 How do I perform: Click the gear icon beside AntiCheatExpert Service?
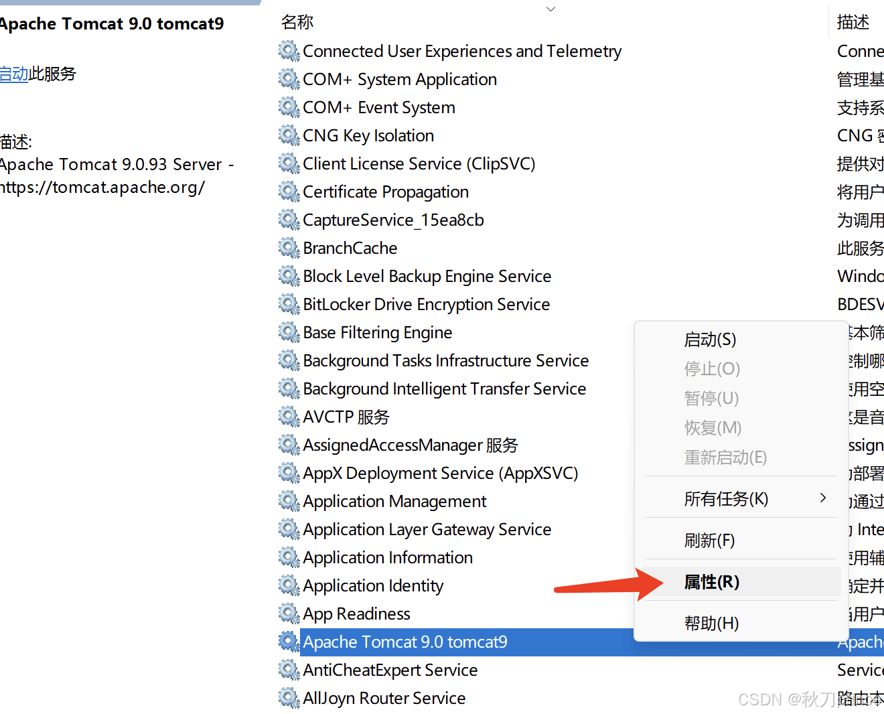(x=289, y=670)
